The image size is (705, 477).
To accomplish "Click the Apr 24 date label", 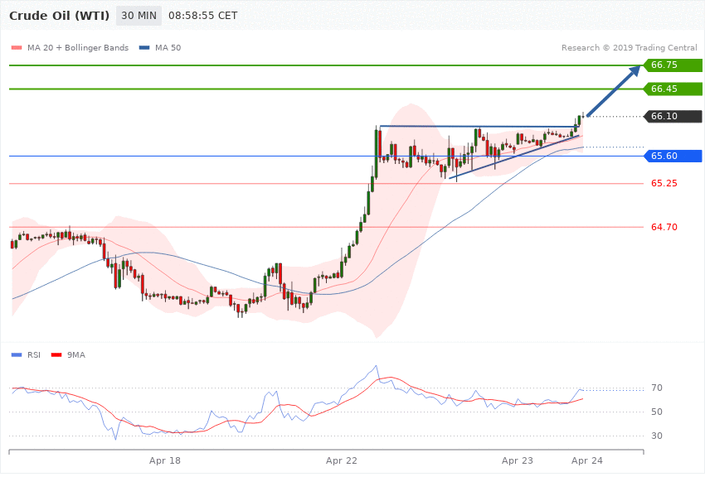I will [x=586, y=460].
